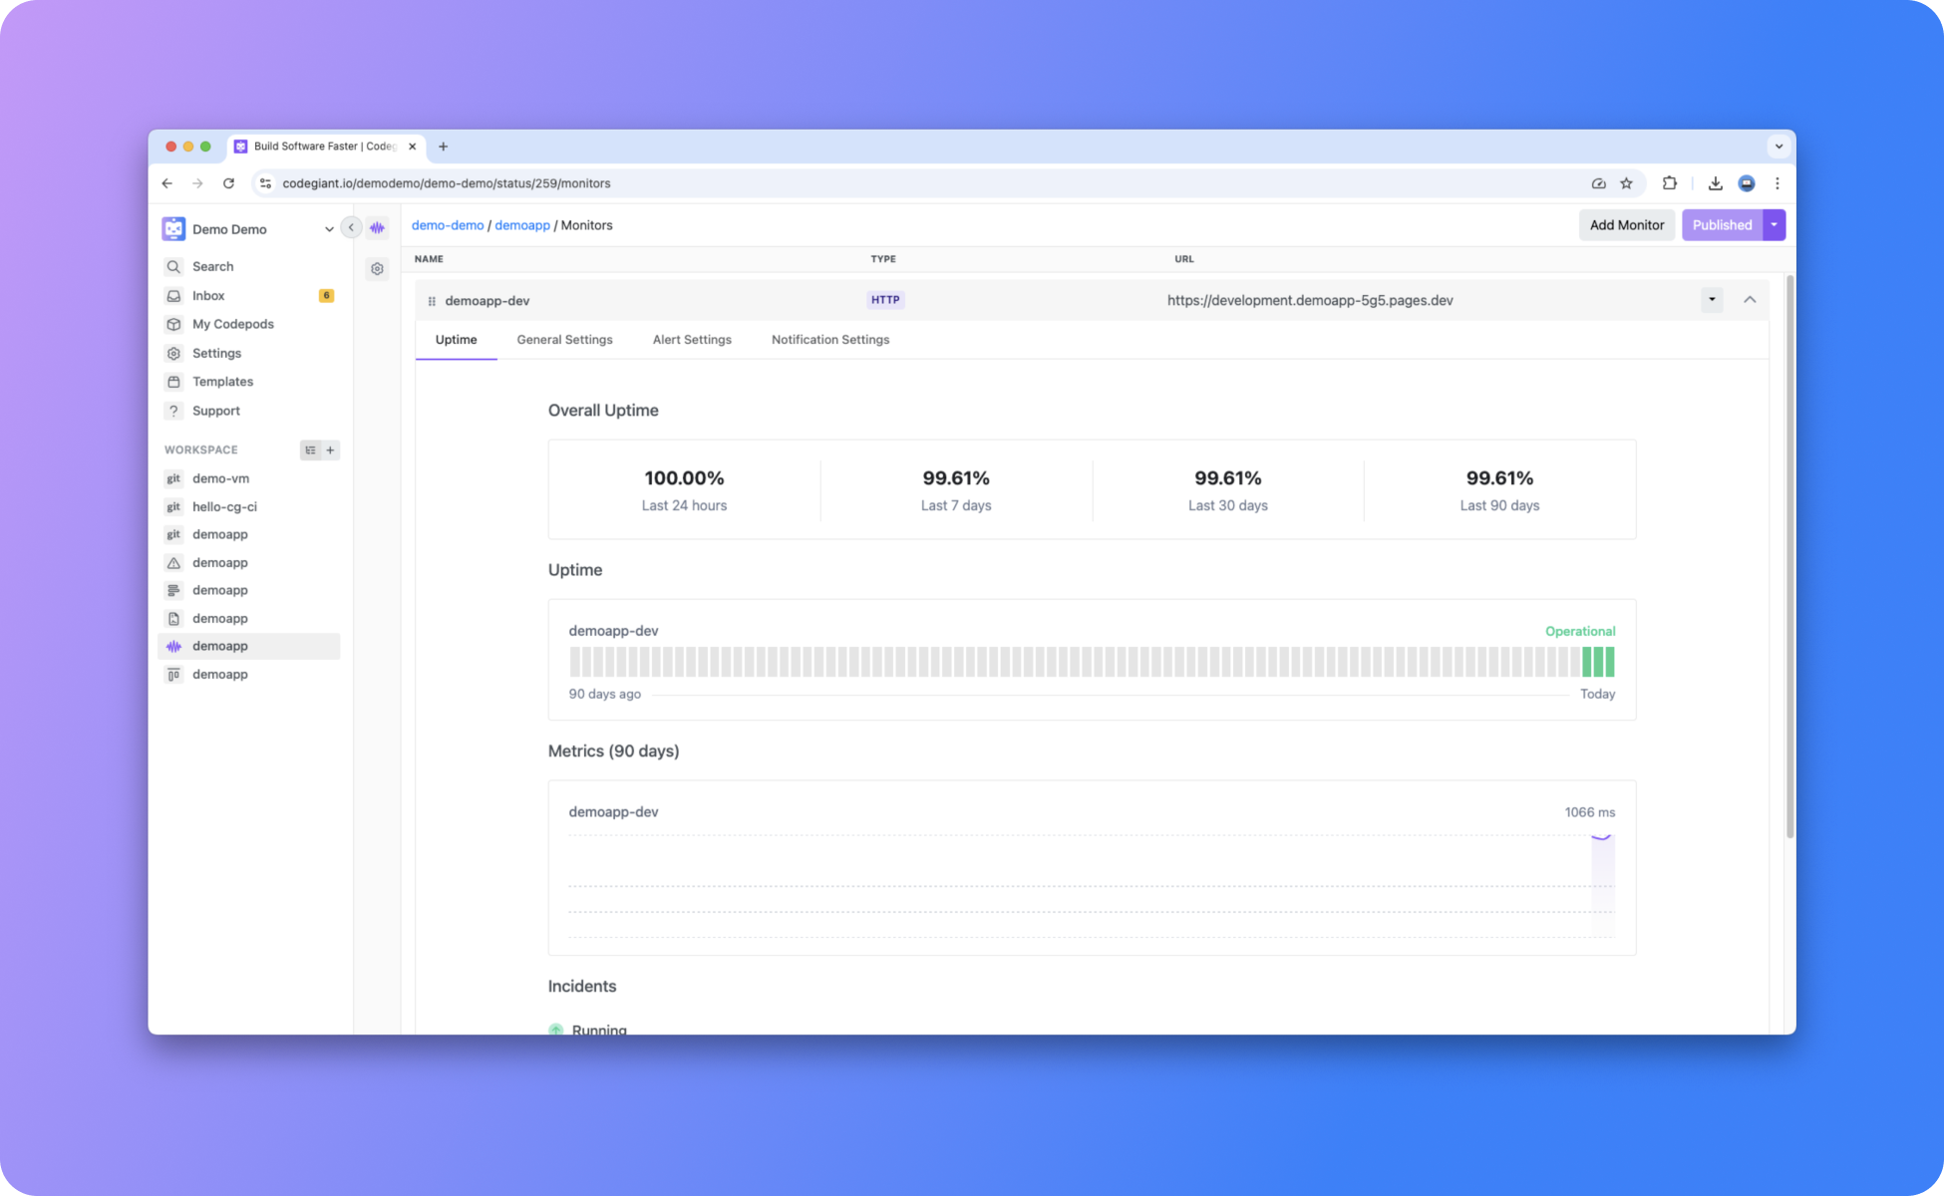Go to demo-demo breadcrumb link
This screenshot has height=1196, width=1944.
[448, 225]
